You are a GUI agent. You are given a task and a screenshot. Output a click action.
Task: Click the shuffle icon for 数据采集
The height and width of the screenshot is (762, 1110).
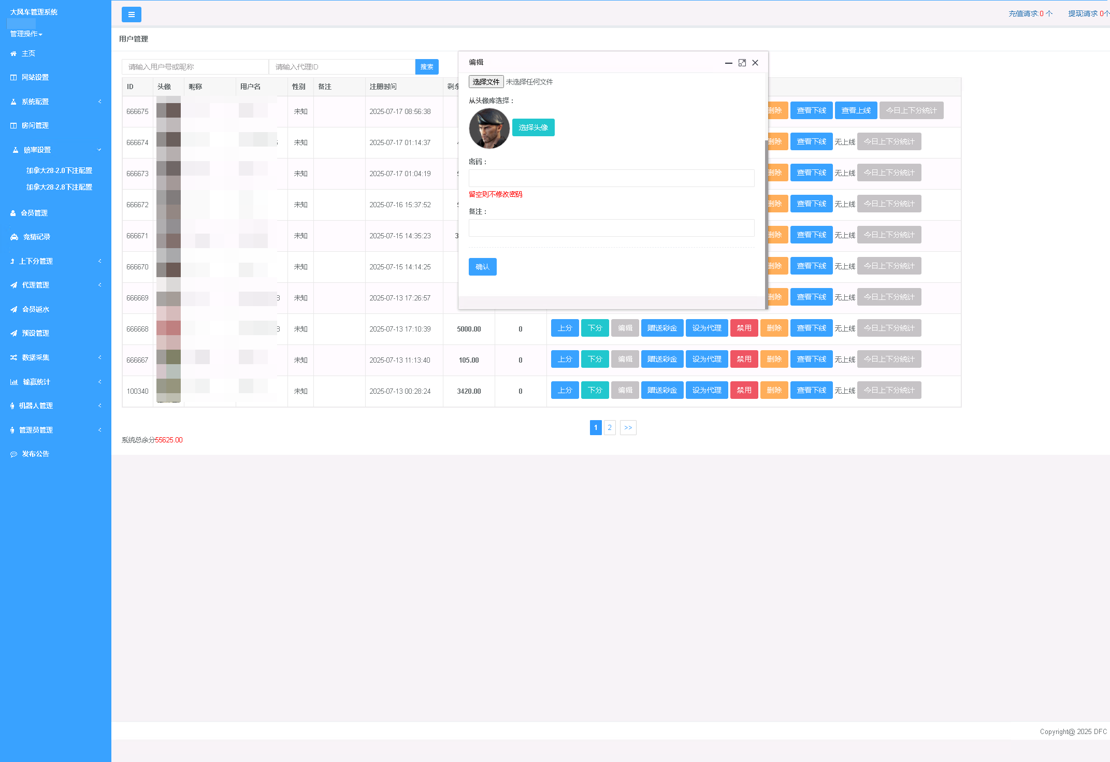[x=13, y=357]
